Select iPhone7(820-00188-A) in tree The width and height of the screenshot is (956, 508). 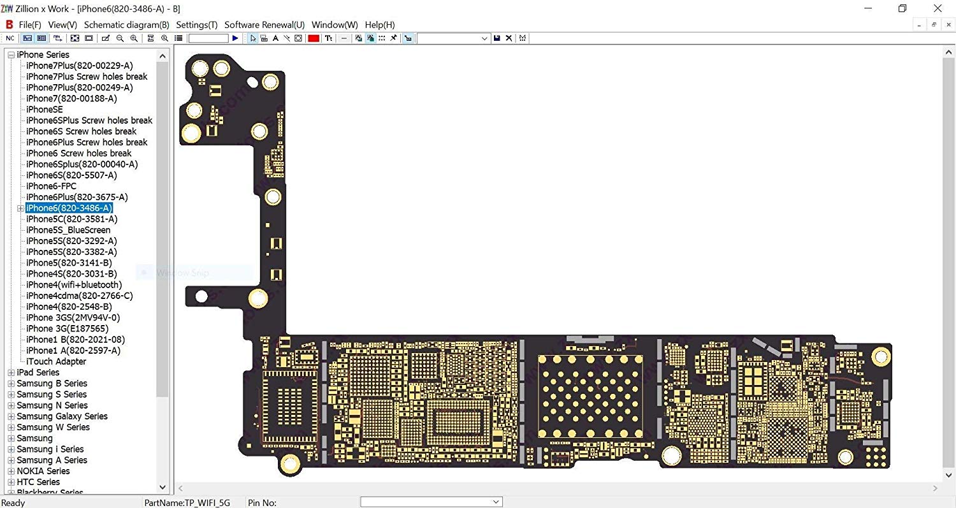(x=71, y=98)
